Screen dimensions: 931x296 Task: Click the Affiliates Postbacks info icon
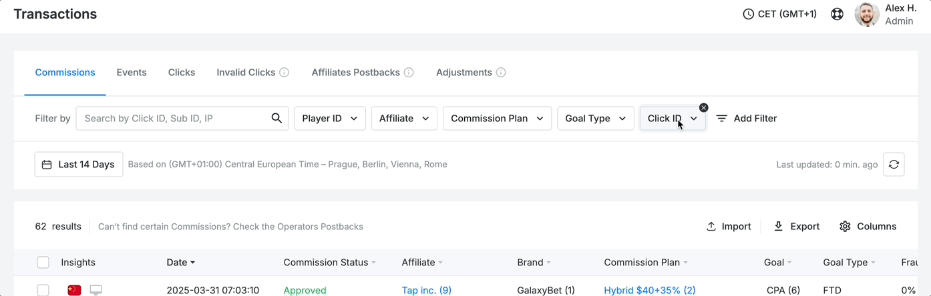[x=409, y=72]
